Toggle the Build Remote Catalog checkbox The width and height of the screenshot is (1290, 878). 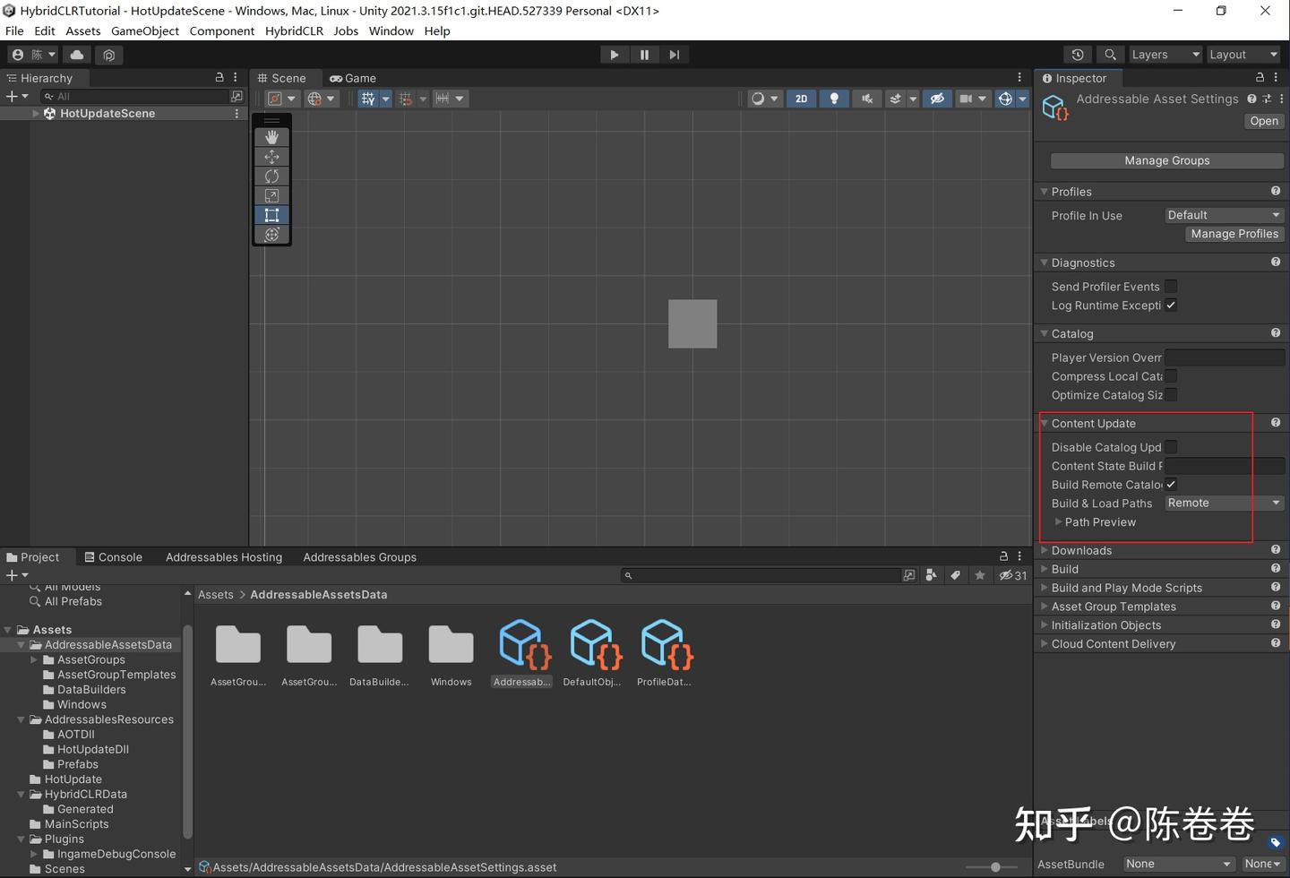tap(1171, 485)
